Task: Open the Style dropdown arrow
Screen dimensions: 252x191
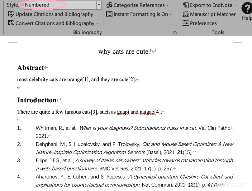Action: tap(99, 5)
